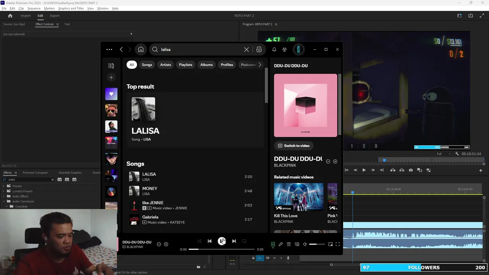
Task: Adjust the Spotify volume slider
Action: pos(317,244)
